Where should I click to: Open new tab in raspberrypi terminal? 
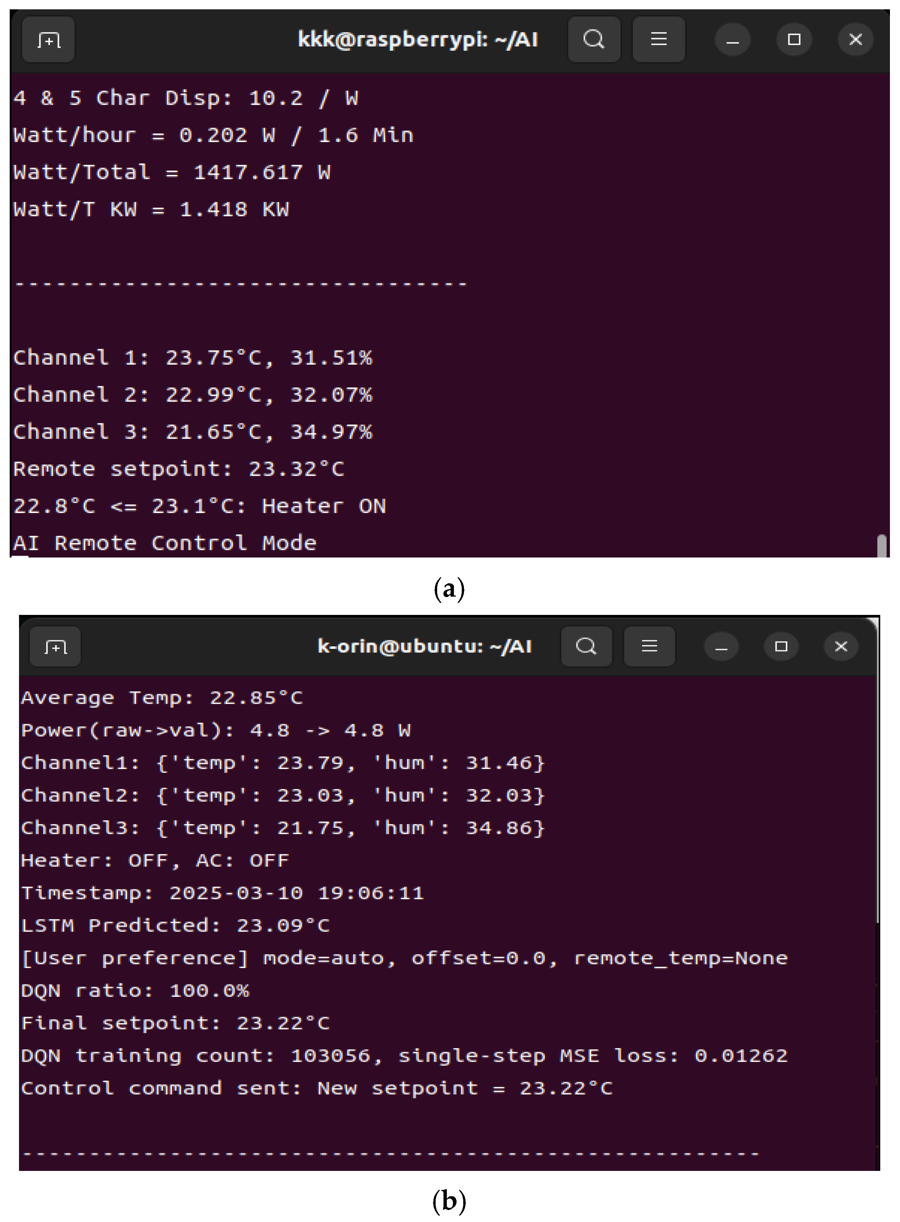(x=48, y=40)
